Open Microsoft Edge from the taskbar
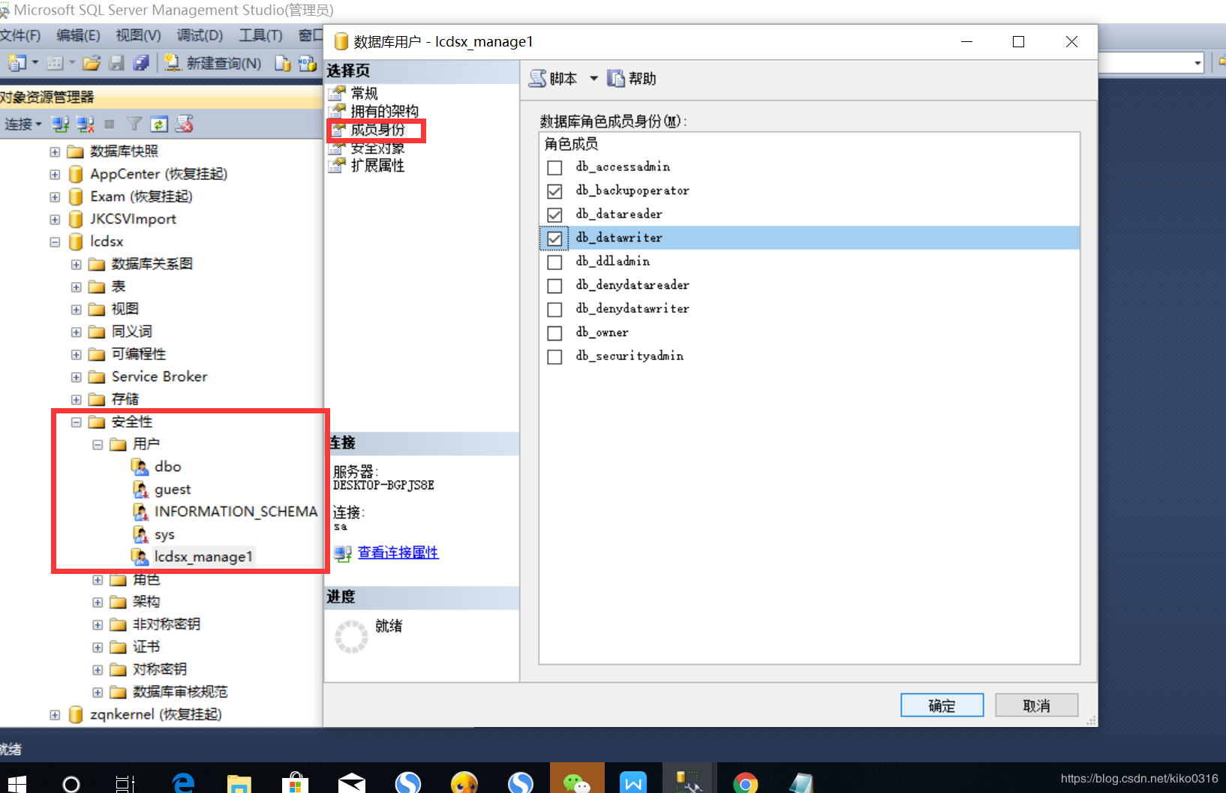The width and height of the screenshot is (1226, 793). tap(183, 783)
